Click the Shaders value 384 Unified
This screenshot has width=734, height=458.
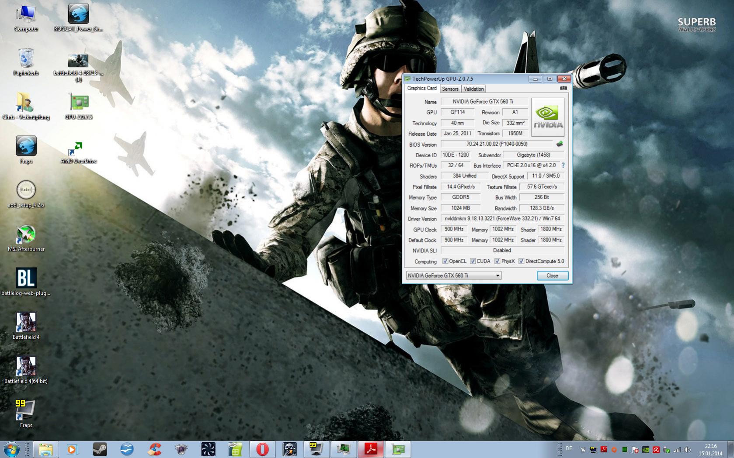click(464, 176)
